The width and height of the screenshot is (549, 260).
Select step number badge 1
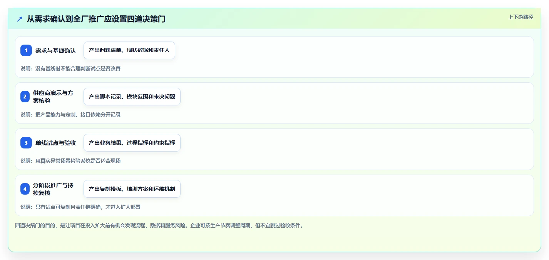[26, 50]
